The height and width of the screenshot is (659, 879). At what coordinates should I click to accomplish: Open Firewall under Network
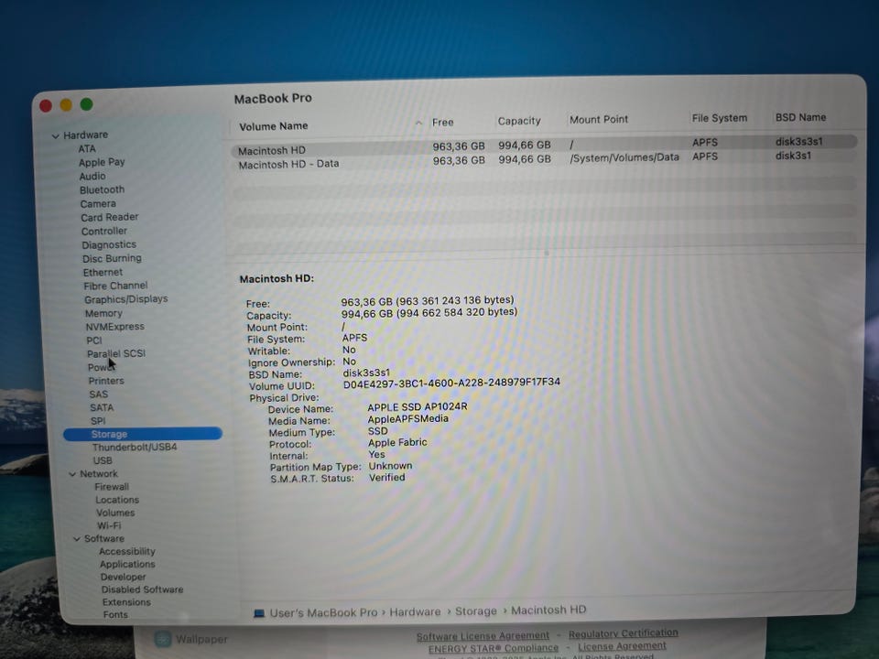point(112,487)
